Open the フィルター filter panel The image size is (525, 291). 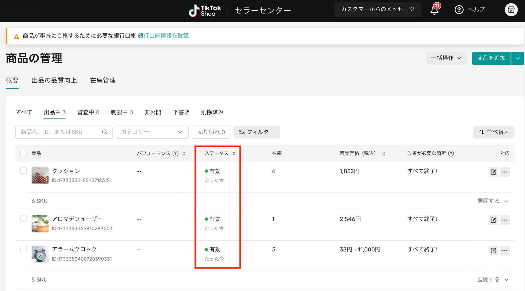[x=256, y=132]
